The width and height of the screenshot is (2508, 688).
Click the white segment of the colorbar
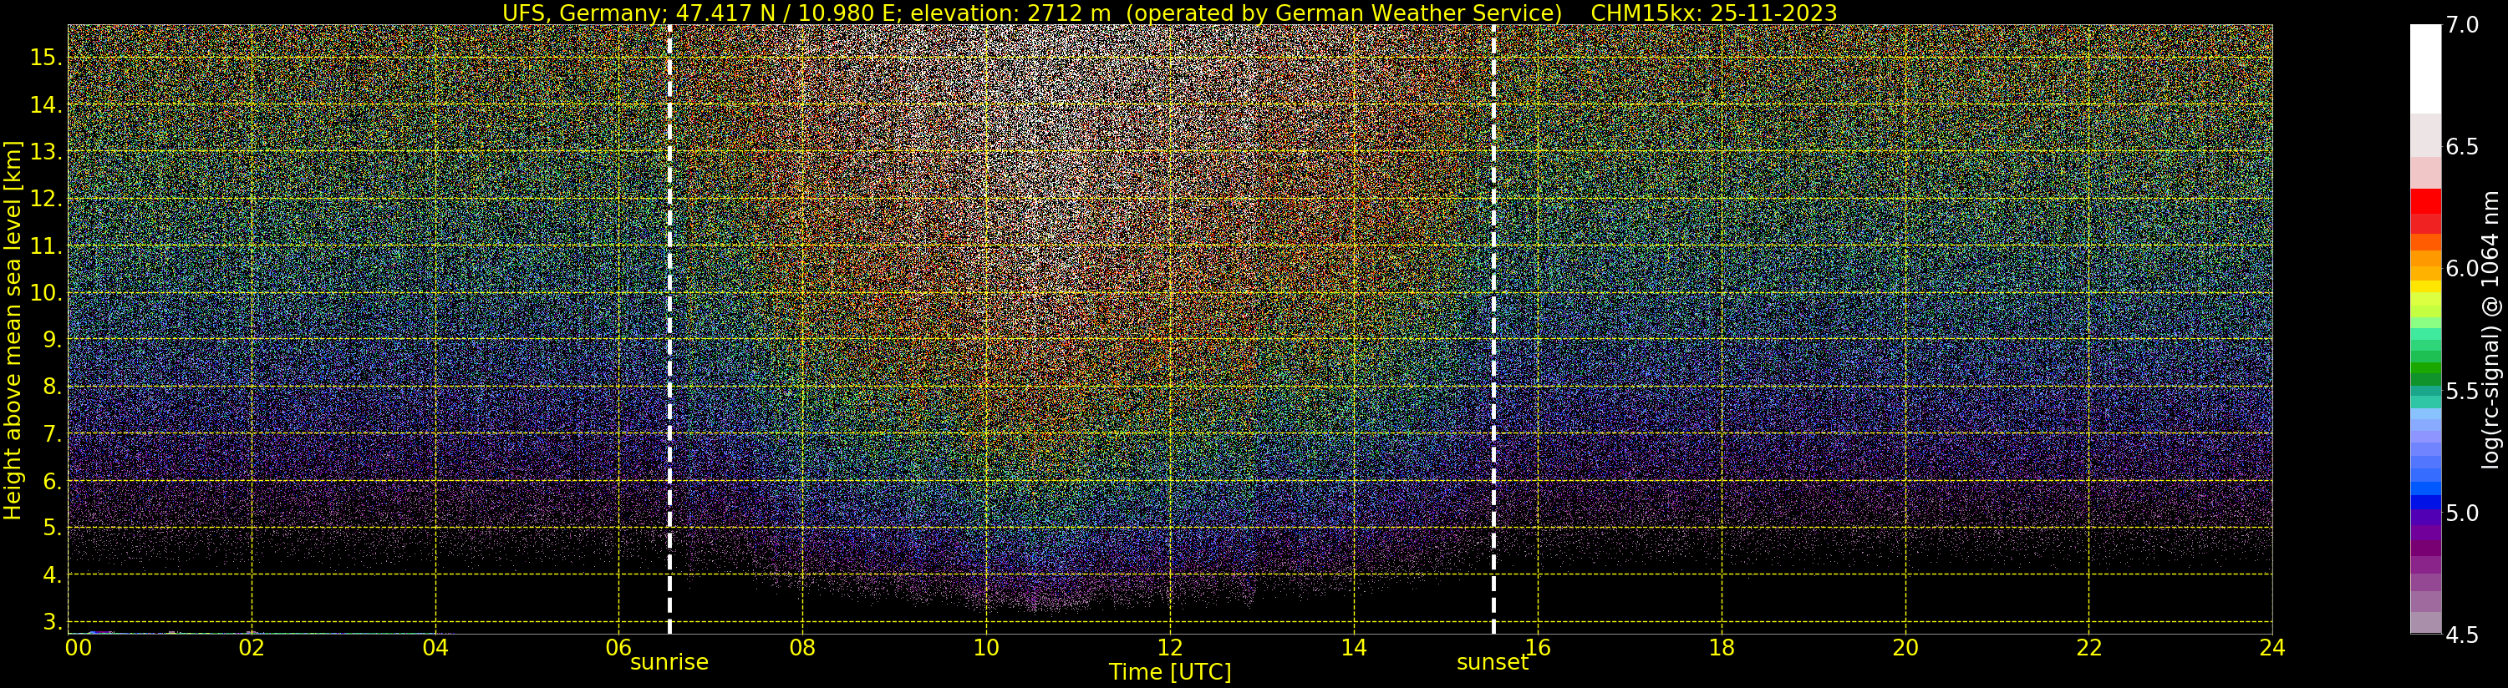coord(2425,69)
